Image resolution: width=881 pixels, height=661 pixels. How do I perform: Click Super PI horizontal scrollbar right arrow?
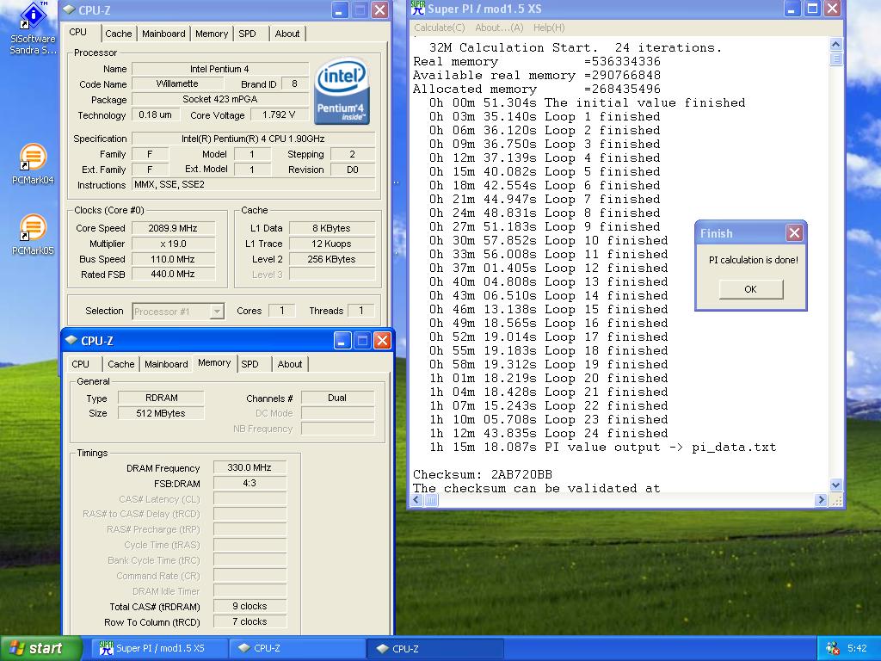click(821, 500)
